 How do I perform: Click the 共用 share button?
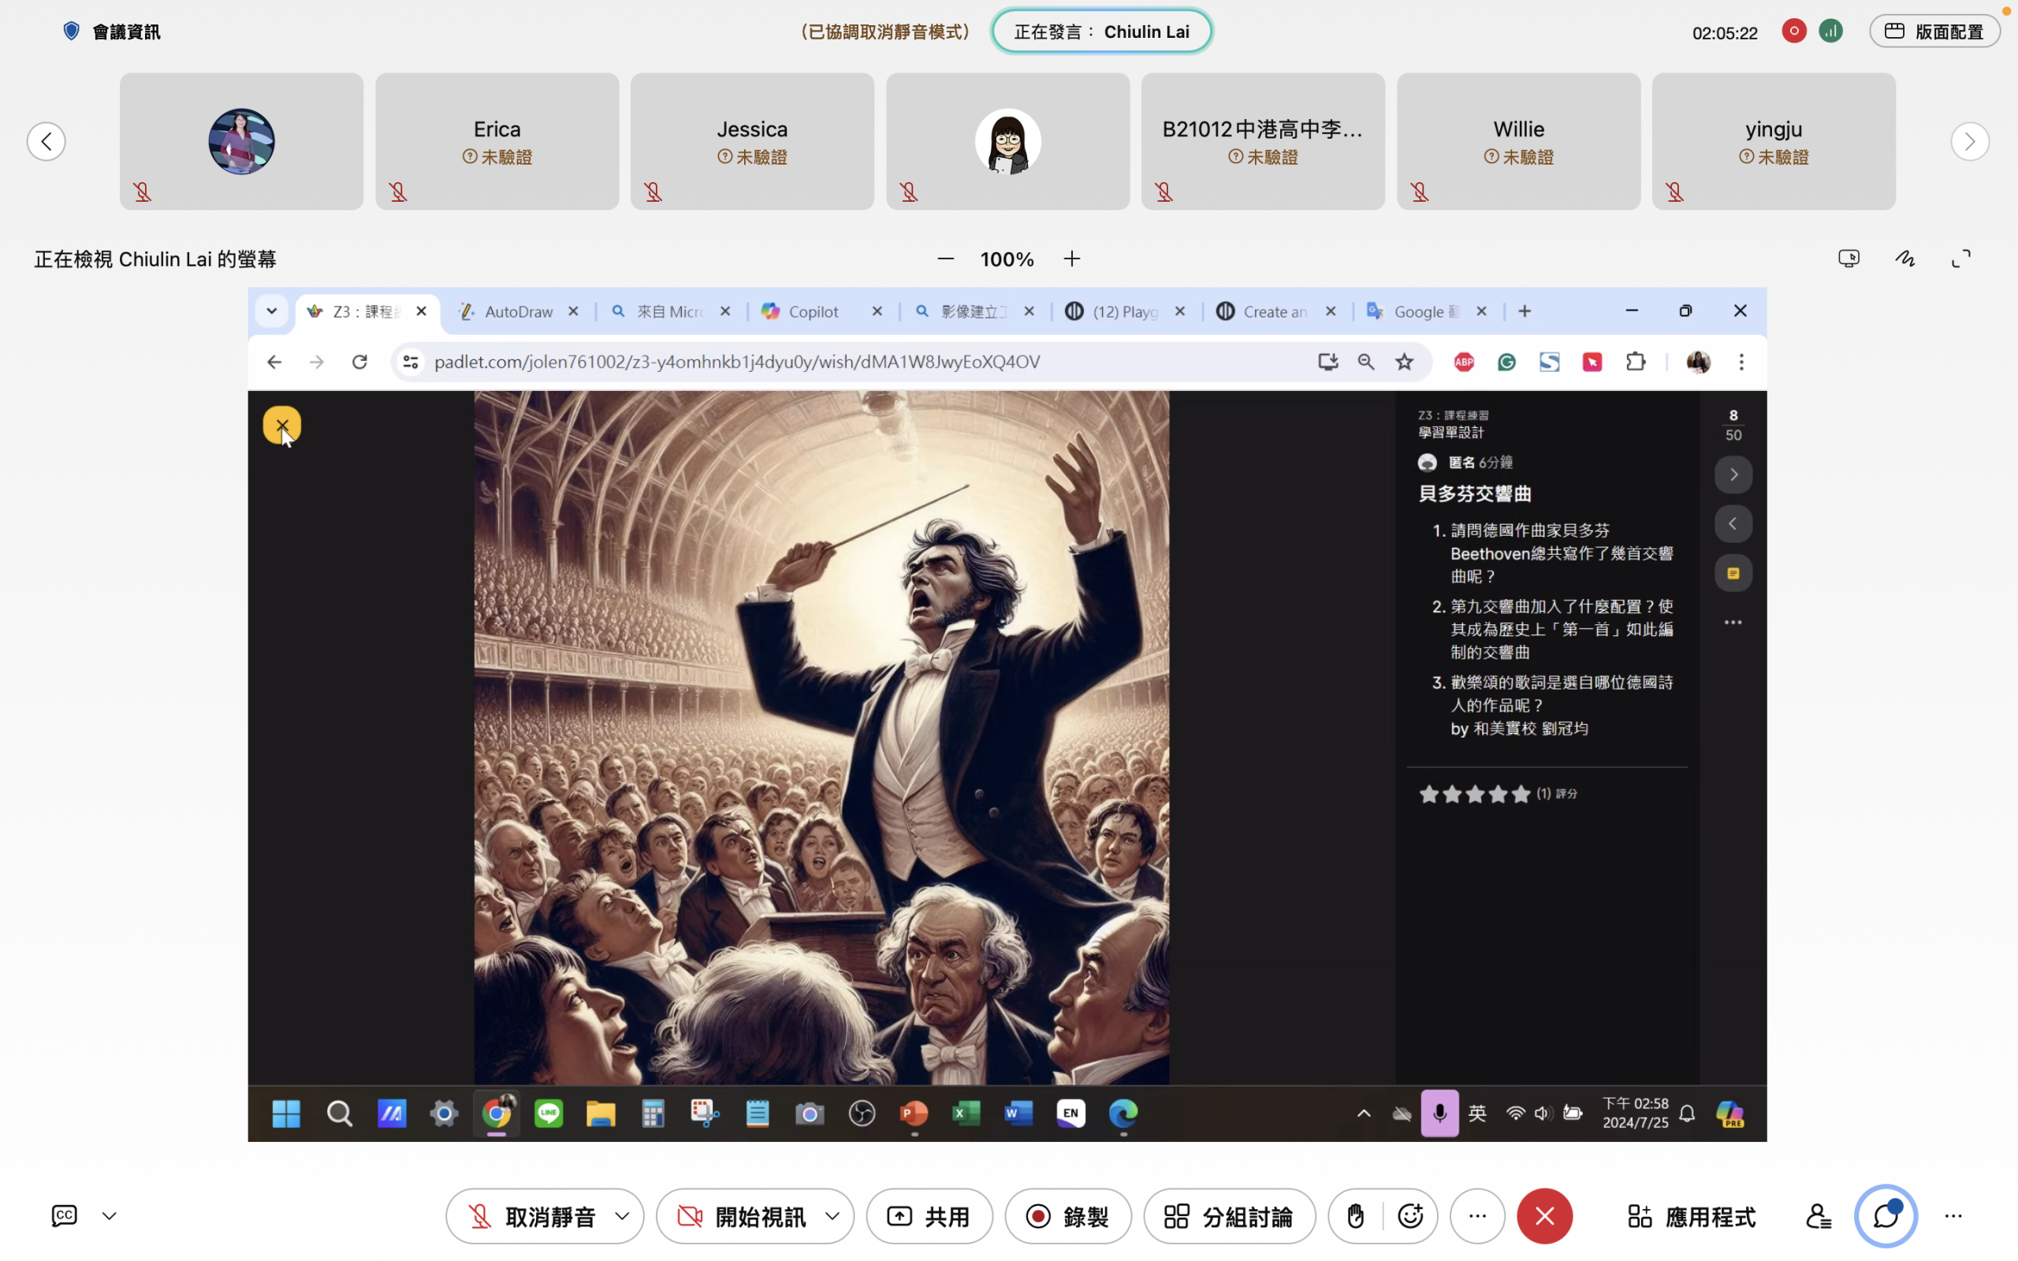click(929, 1216)
